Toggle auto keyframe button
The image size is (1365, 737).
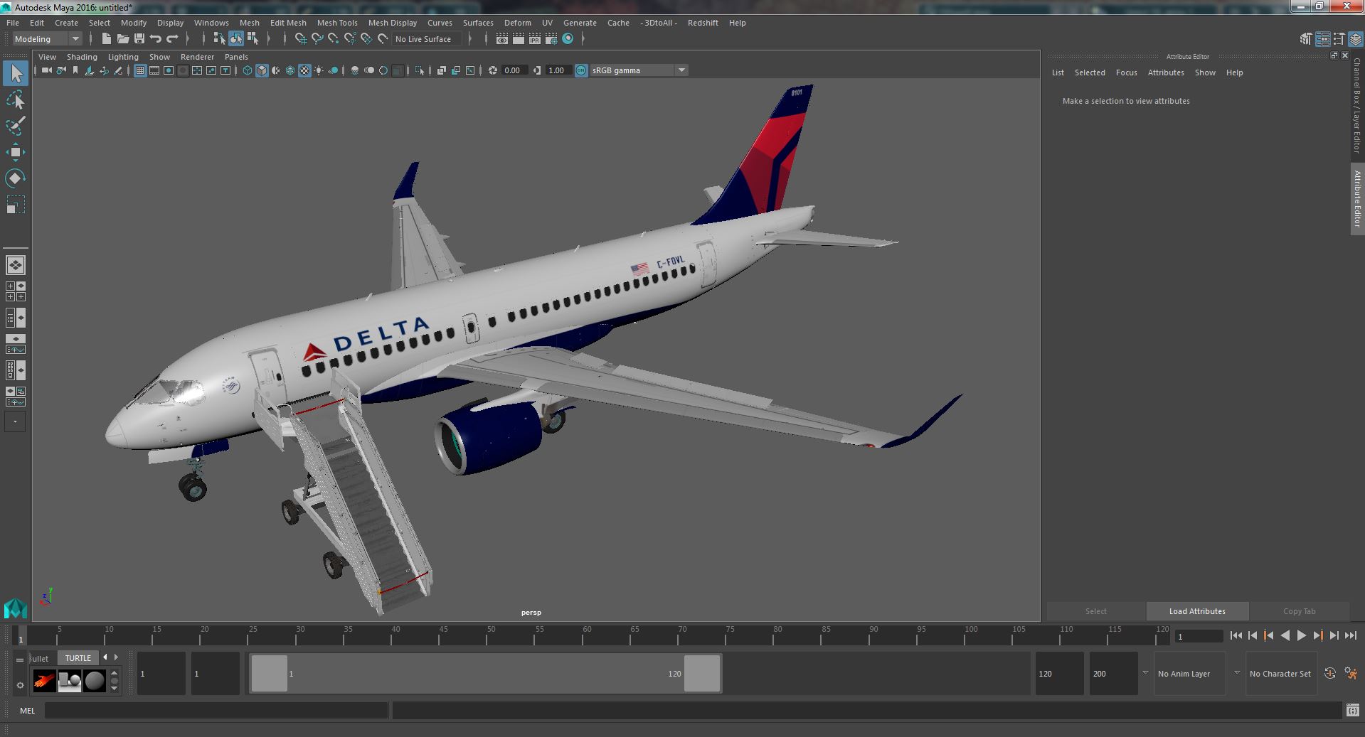tap(1330, 674)
